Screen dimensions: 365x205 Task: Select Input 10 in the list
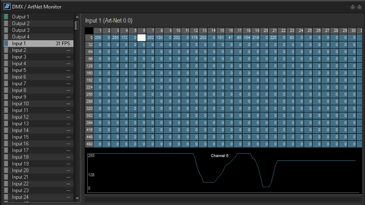pos(39,104)
